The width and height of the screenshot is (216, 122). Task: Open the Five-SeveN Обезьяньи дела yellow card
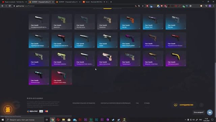tap(176, 59)
